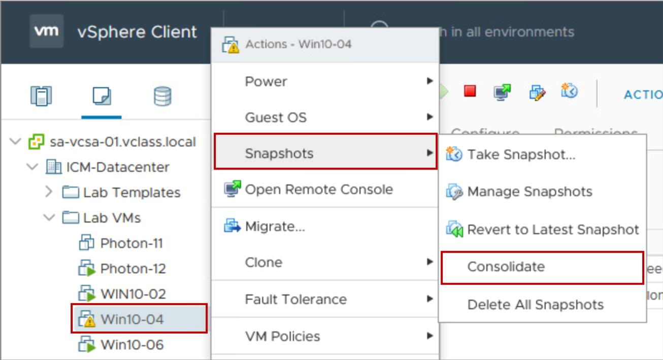Expand the Clone submenu arrow
The width and height of the screenshot is (663, 360).
click(x=430, y=262)
